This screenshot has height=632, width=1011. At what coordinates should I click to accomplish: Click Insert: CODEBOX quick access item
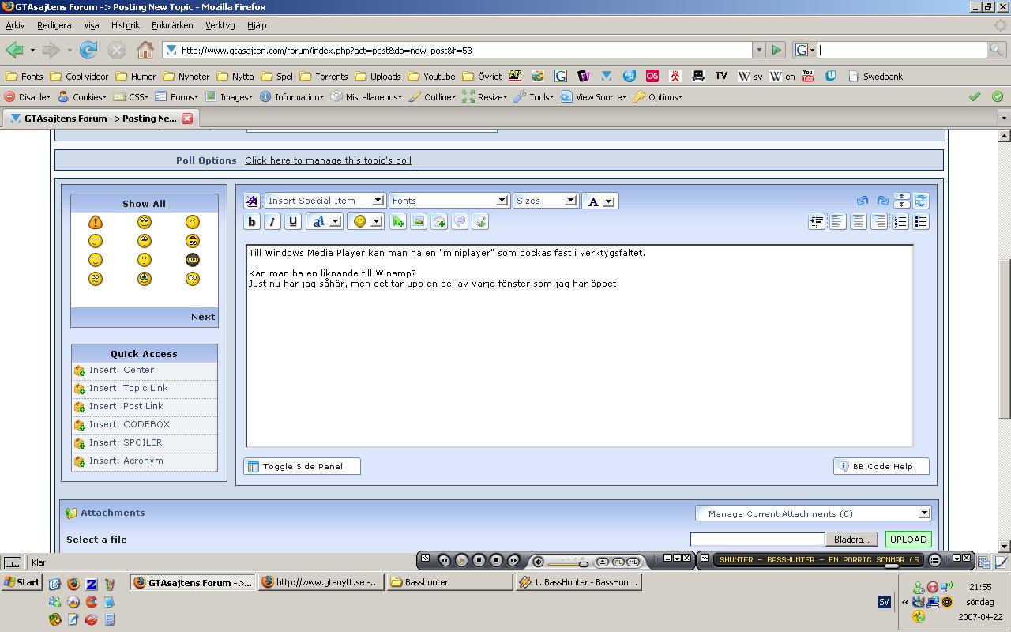coord(145,424)
